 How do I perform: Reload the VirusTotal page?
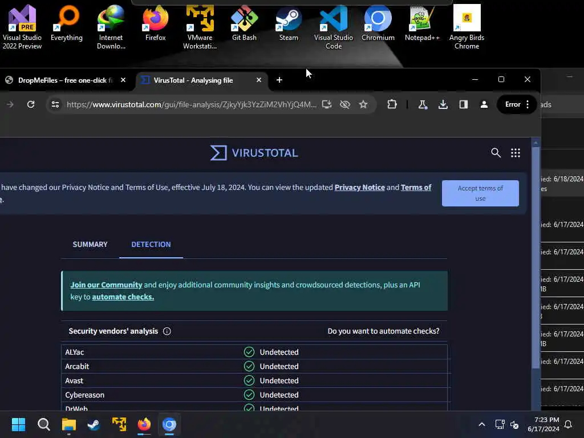(x=31, y=105)
